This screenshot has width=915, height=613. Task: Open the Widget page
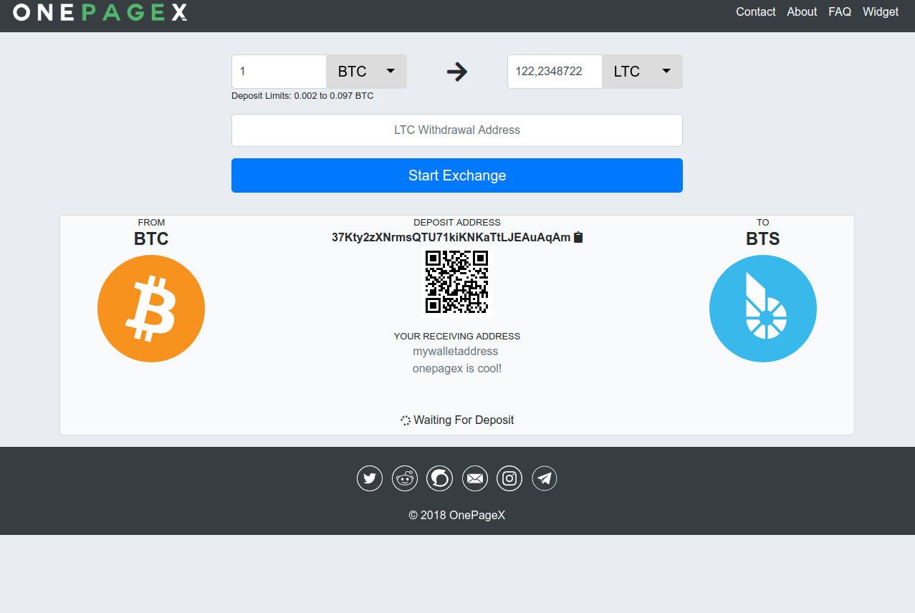(881, 12)
